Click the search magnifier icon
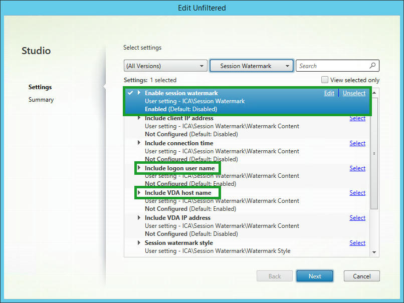The width and height of the screenshot is (404, 303). [x=372, y=66]
